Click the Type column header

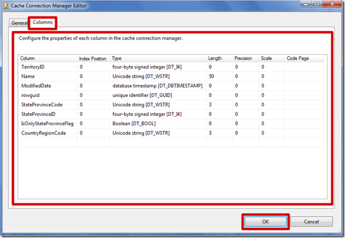[117, 59]
